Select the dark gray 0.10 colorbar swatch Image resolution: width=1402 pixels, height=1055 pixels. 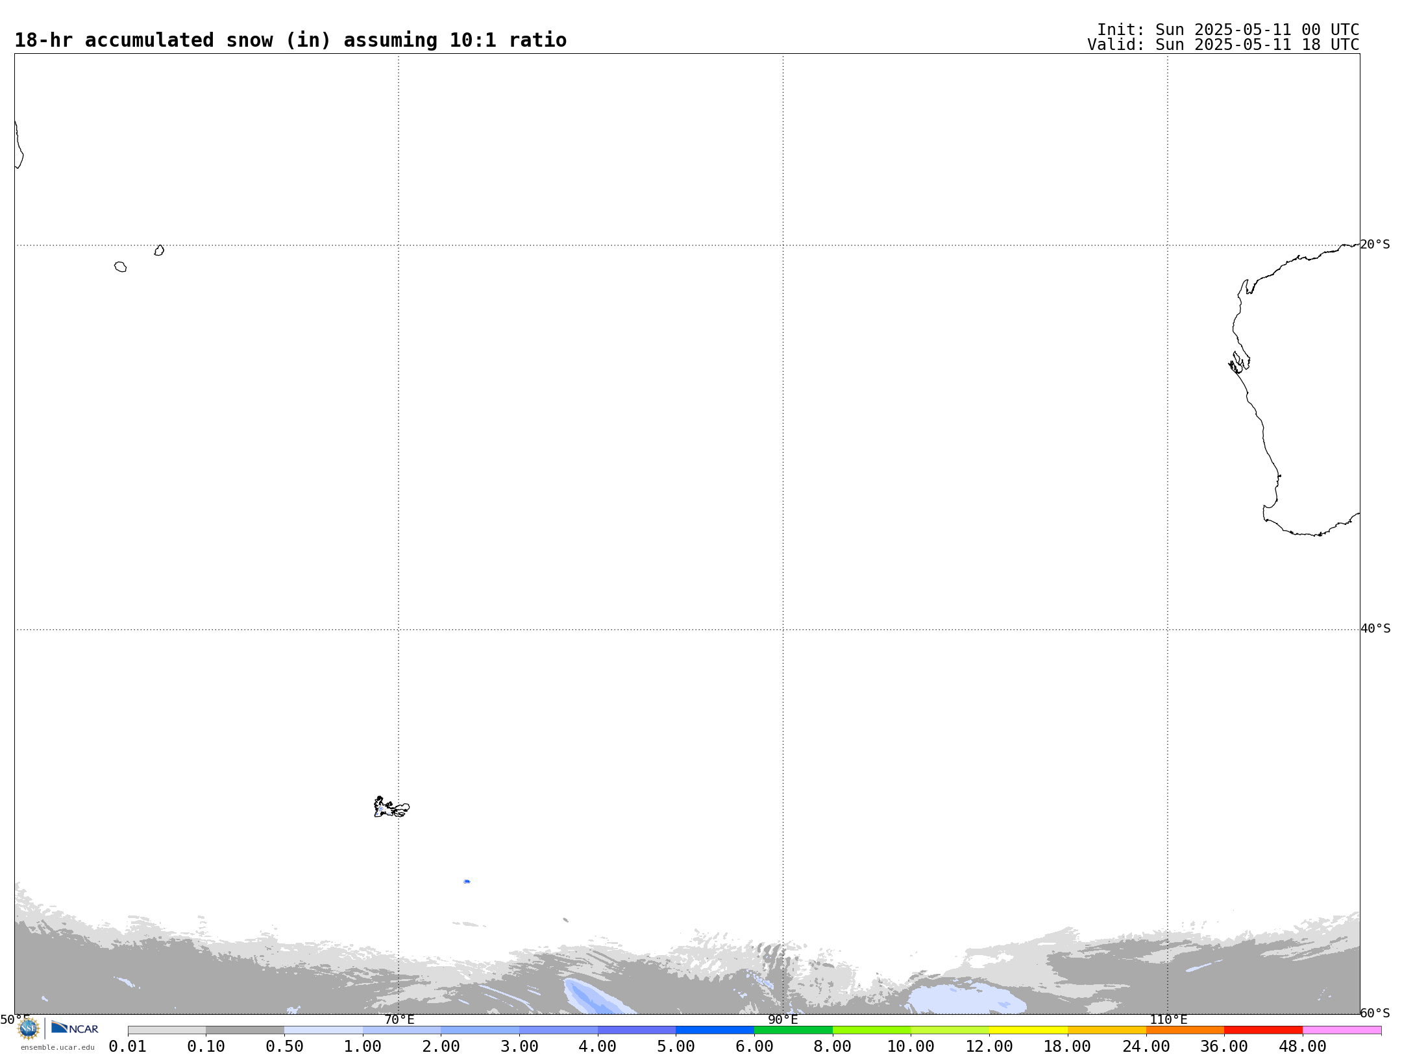point(245,1030)
